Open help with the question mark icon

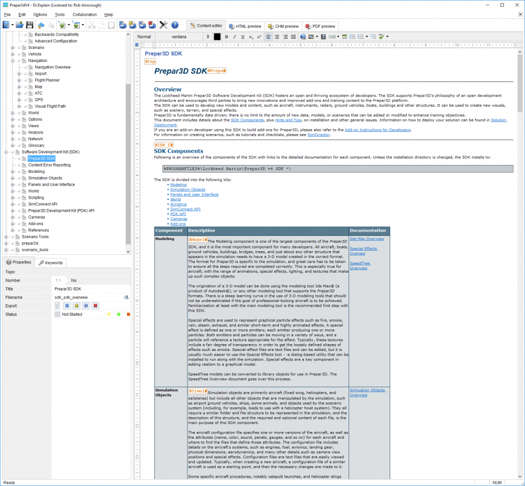pyautogui.click(x=175, y=25)
